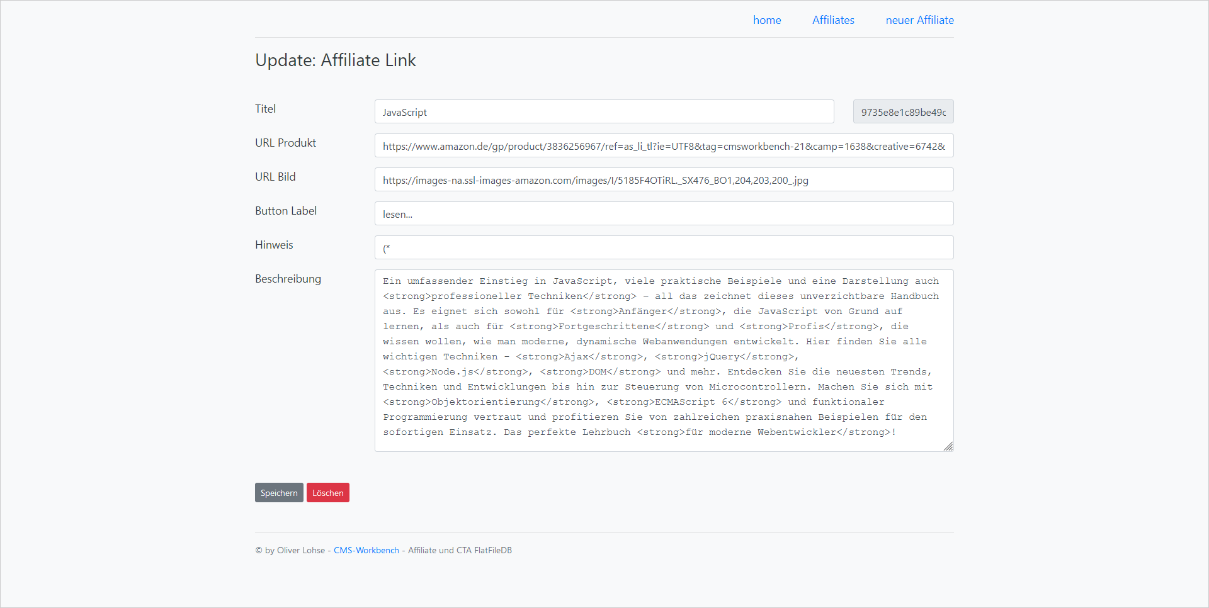The width and height of the screenshot is (1209, 608).
Task: Select the grey ID field 9735e8e1c89be49c
Action: click(x=903, y=112)
